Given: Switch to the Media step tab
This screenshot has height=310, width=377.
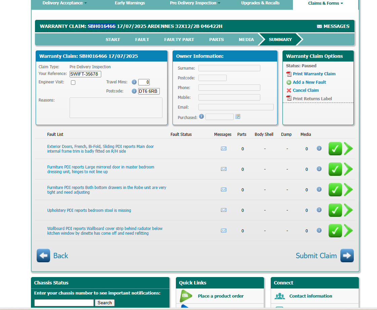Looking at the screenshot, I should [x=246, y=39].
